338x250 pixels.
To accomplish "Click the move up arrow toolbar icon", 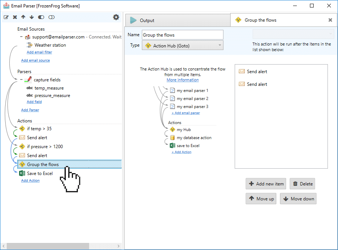I will pos(23,17).
